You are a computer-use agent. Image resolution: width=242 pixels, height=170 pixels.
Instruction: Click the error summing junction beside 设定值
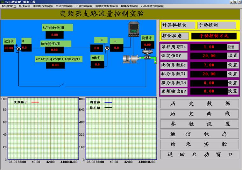(19, 48)
